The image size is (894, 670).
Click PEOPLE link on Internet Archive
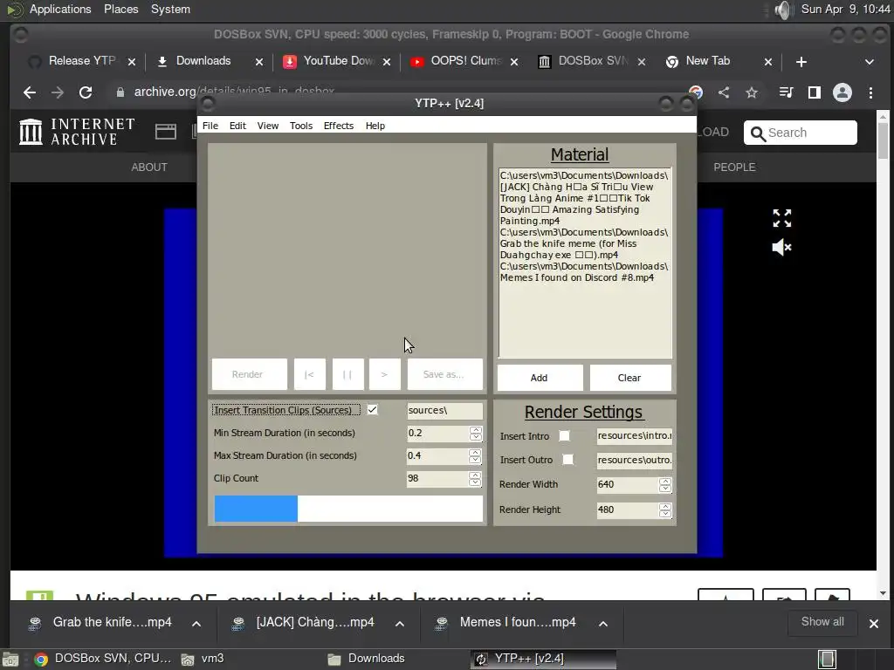pos(734,167)
